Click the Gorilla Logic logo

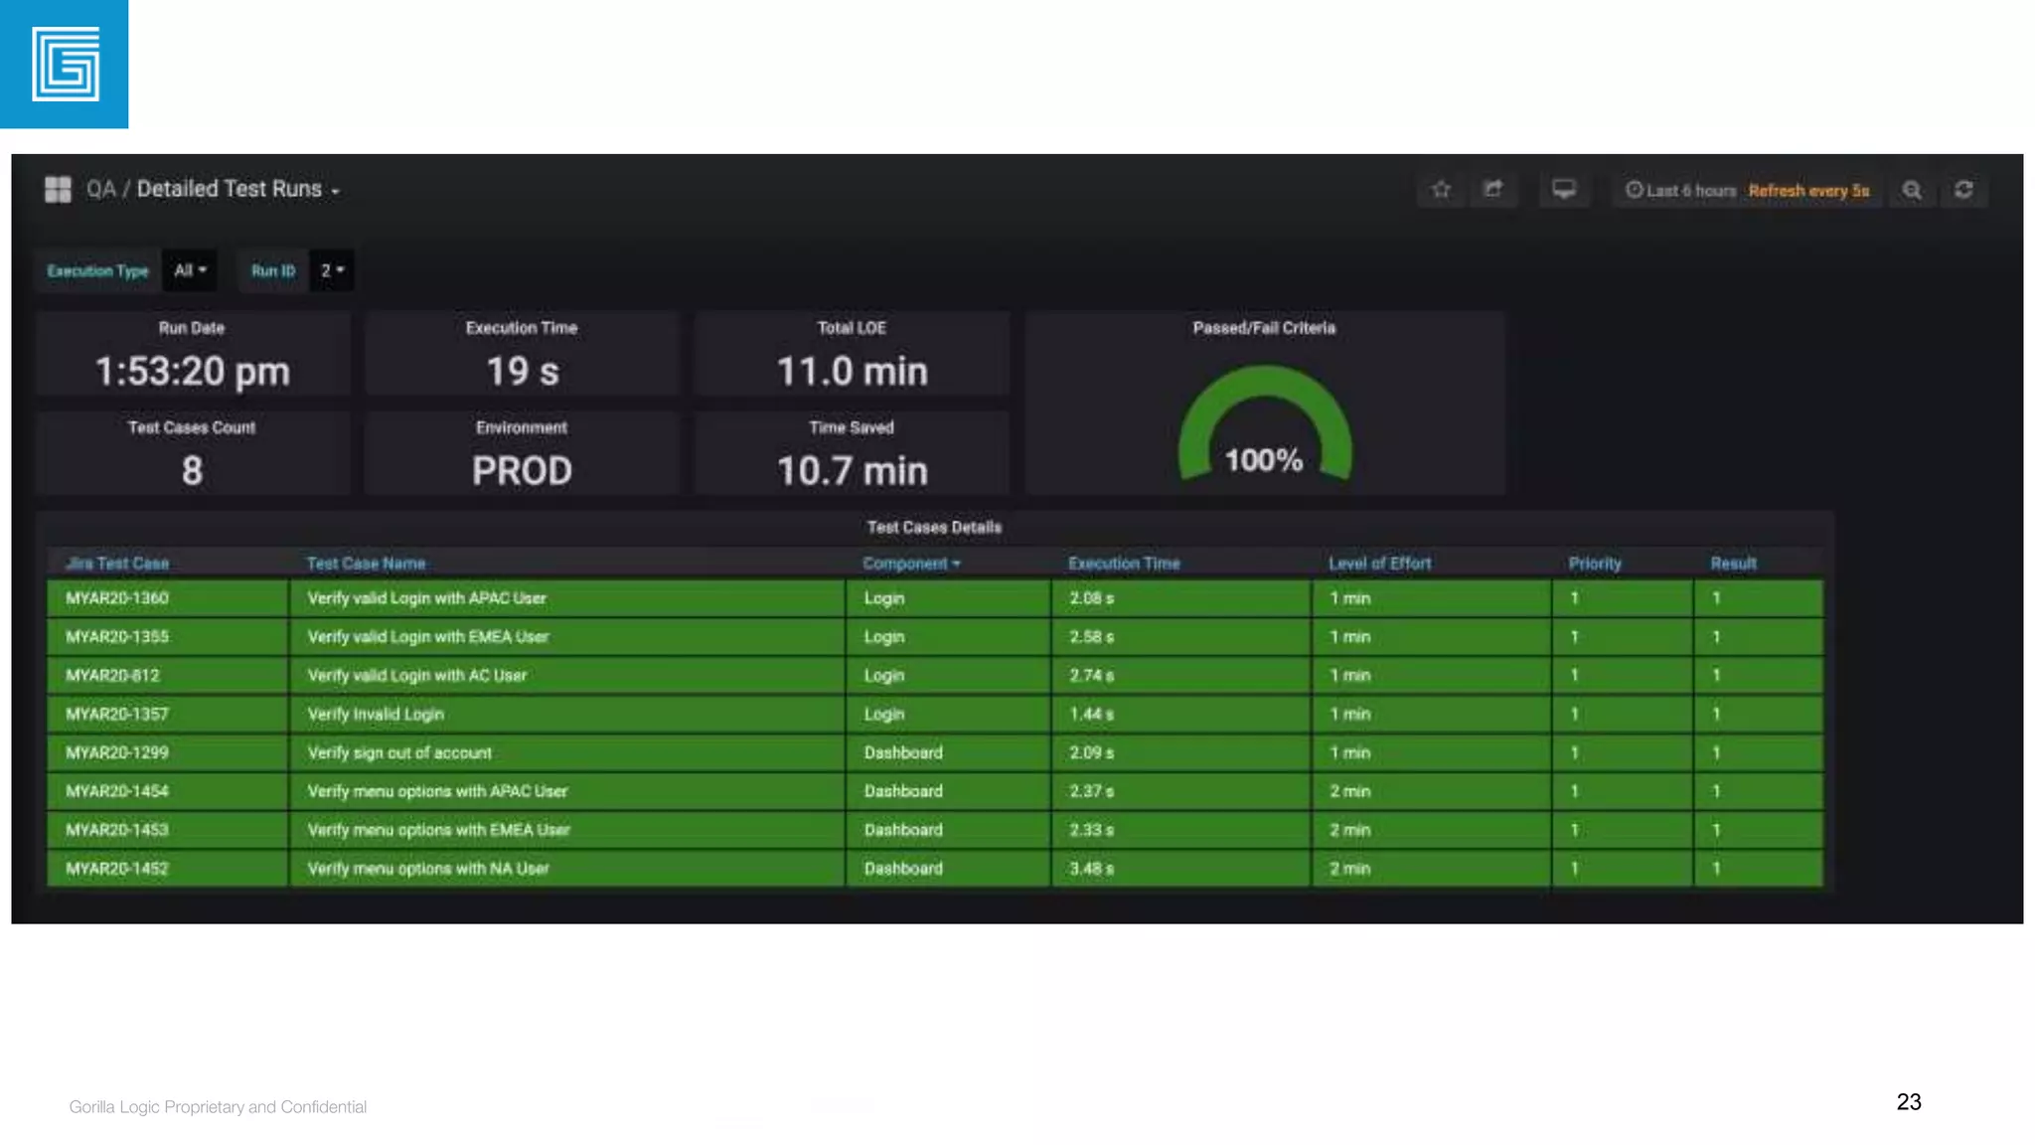65,65
